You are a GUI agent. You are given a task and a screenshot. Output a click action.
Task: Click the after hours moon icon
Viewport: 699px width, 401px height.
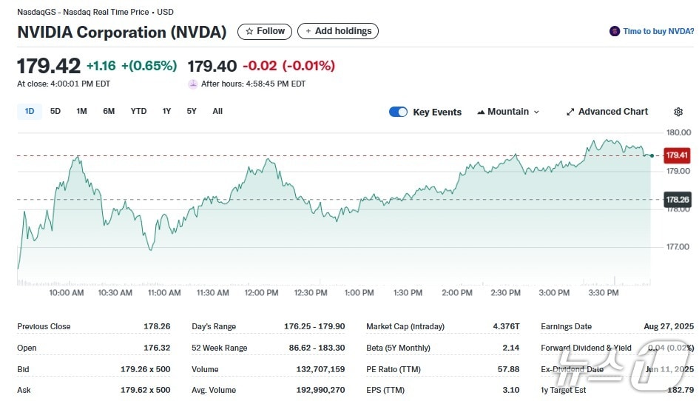coord(193,84)
